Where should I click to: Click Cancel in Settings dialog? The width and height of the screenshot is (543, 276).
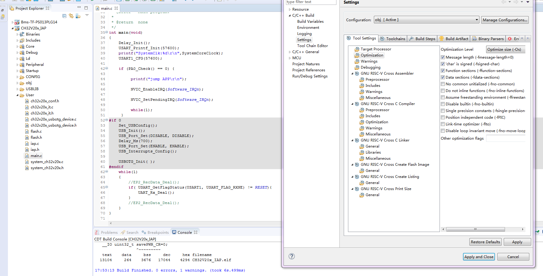(x=513, y=257)
